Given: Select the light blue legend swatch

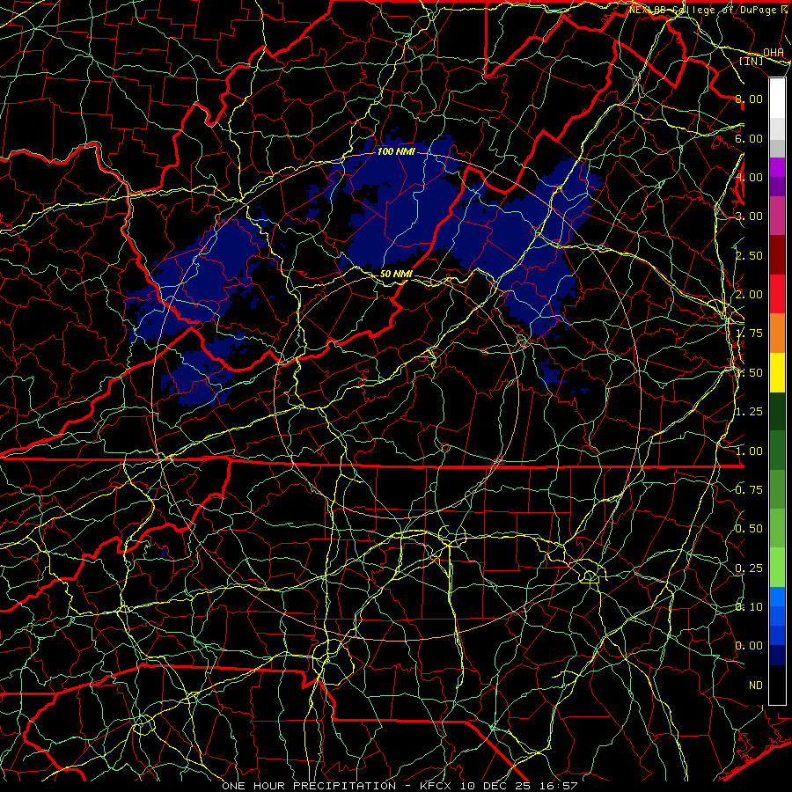Looking at the screenshot, I should (x=777, y=597).
